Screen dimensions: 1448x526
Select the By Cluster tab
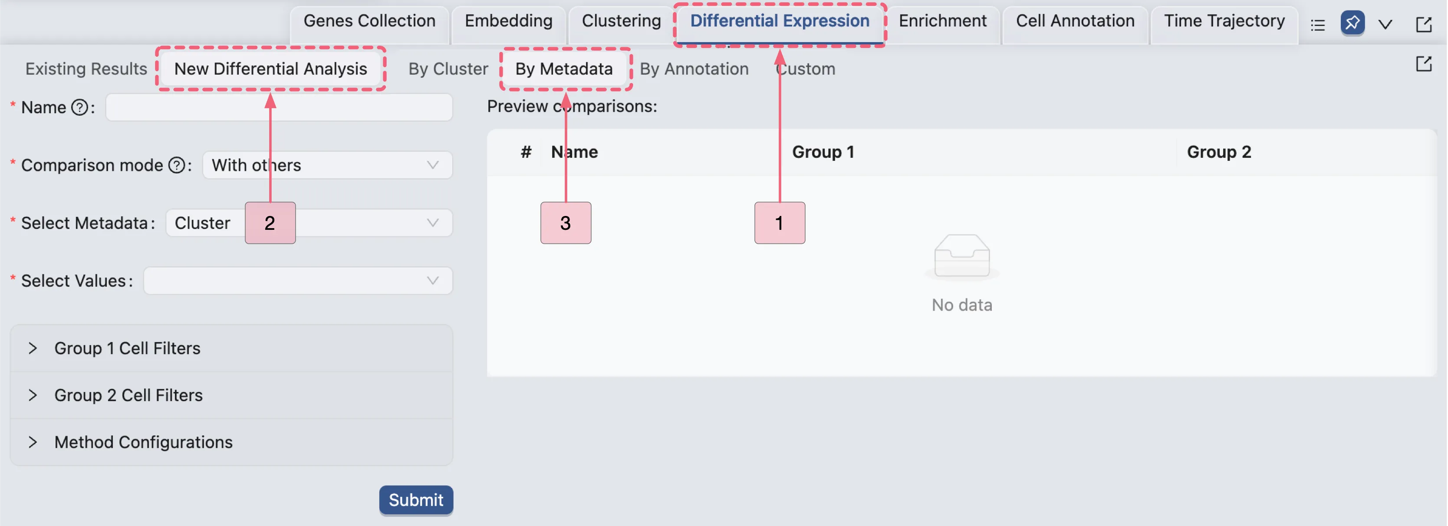tap(448, 69)
